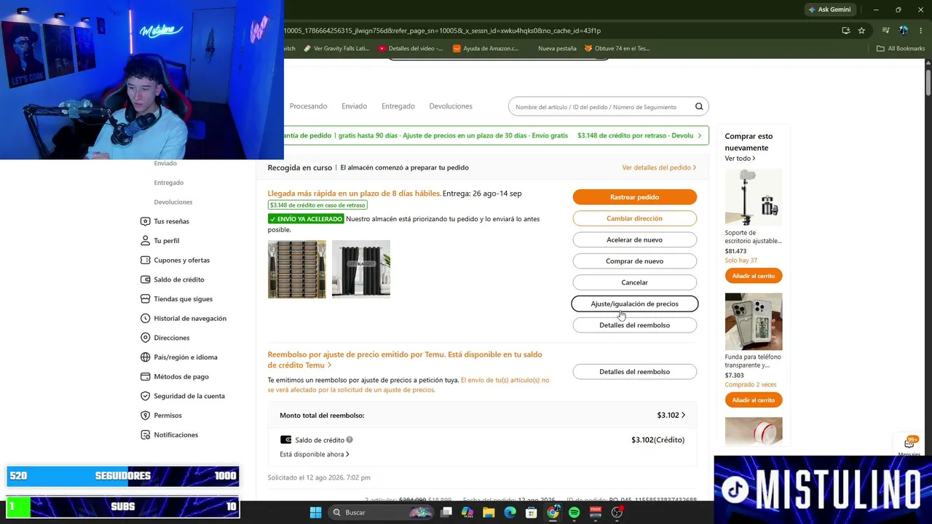Select Entregado in the left sidebar
This screenshot has width=932, height=524.
[169, 183]
